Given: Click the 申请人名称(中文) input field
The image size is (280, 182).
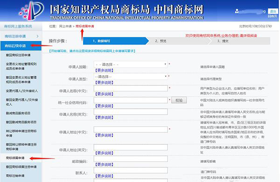Looking at the screenshot, I should pyautogui.click(x=131, y=88).
